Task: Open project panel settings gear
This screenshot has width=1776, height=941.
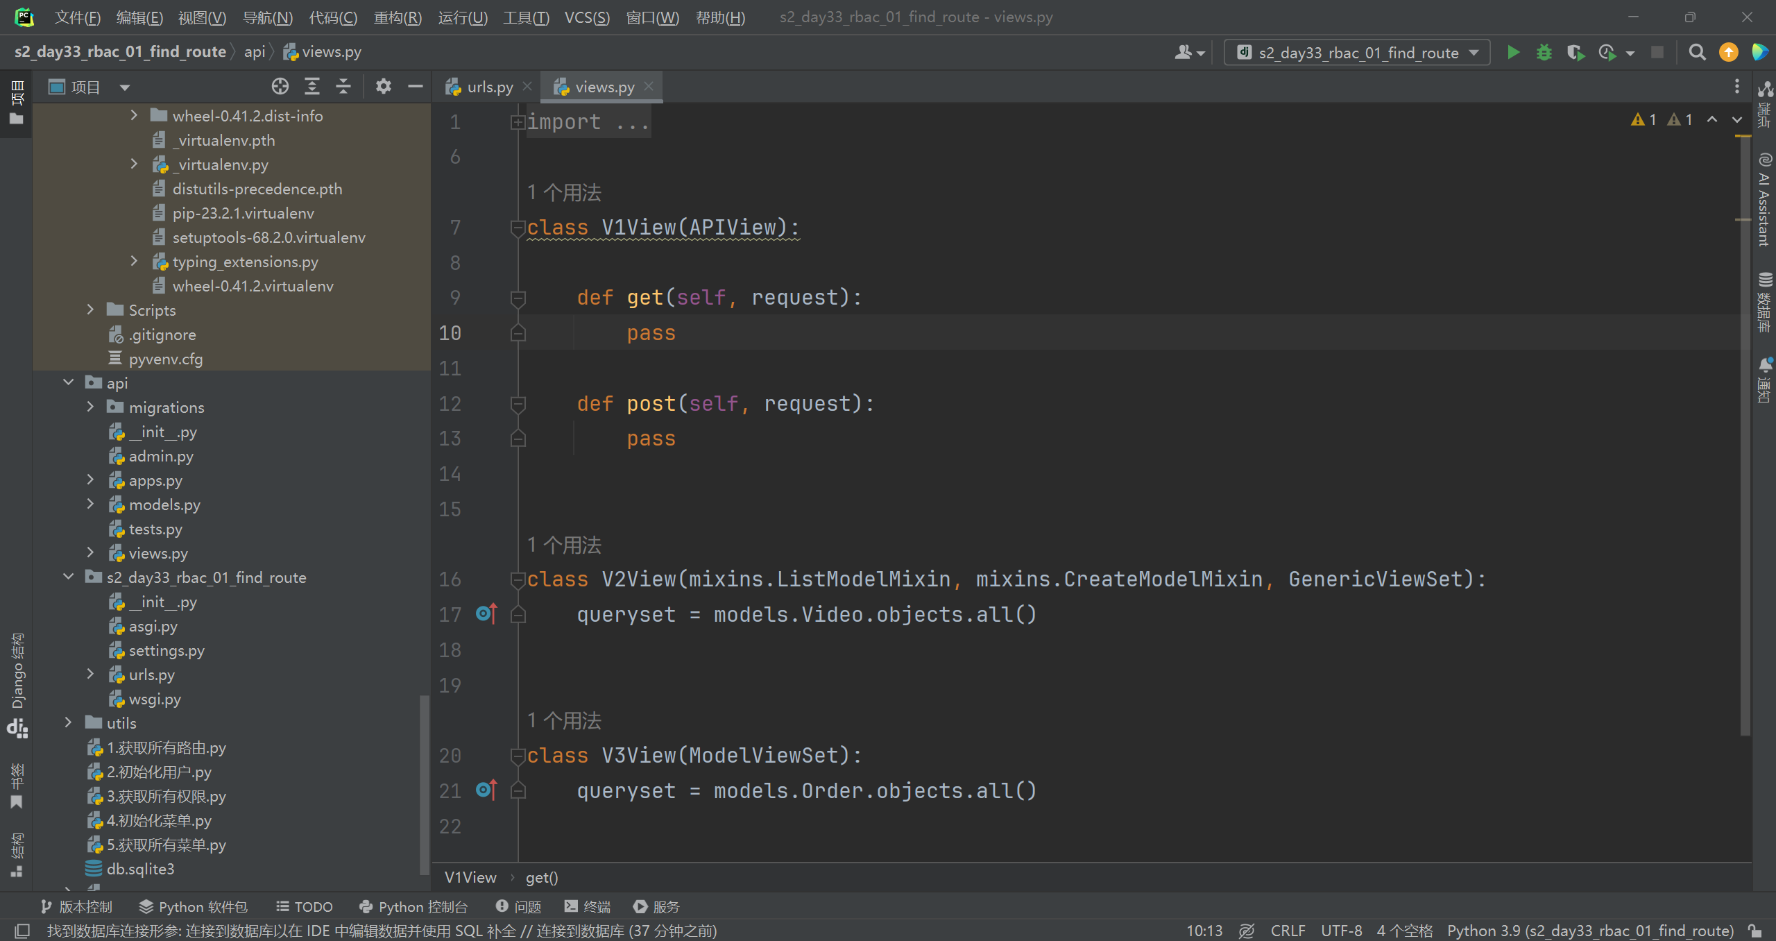Action: [x=384, y=86]
